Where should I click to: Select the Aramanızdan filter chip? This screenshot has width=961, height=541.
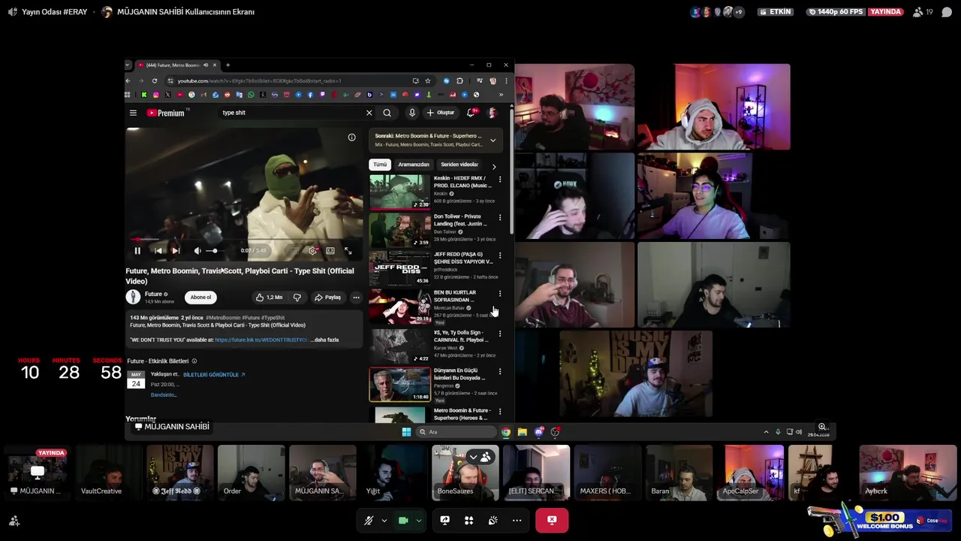(414, 165)
